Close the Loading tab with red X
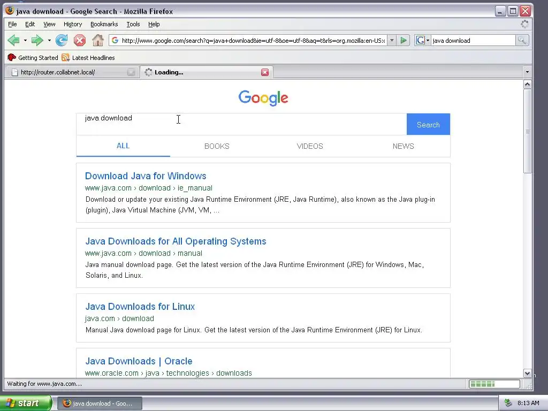 (x=265, y=72)
